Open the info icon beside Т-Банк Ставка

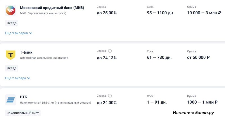pos(110,51)
